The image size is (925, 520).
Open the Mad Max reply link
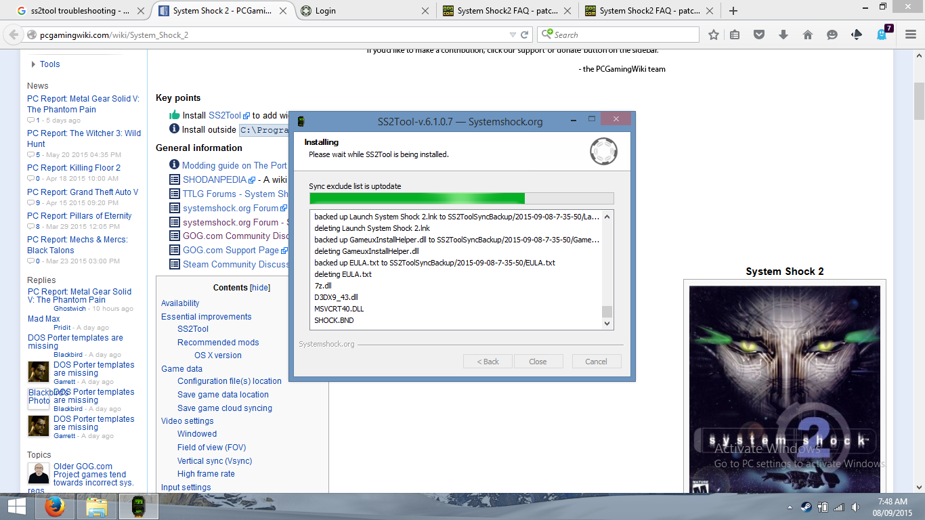[x=43, y=319]
